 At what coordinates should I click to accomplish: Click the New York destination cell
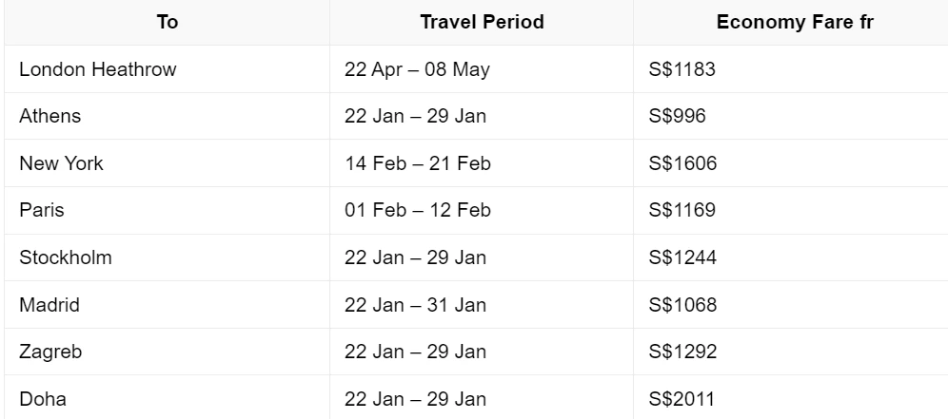pos(167,163)
